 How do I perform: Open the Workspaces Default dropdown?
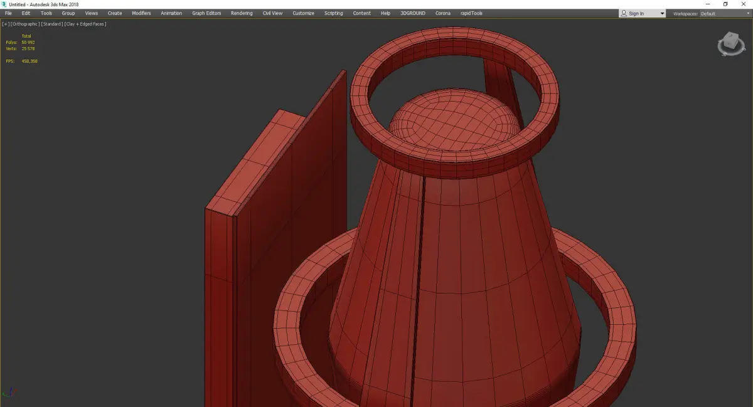pos(725,13)
